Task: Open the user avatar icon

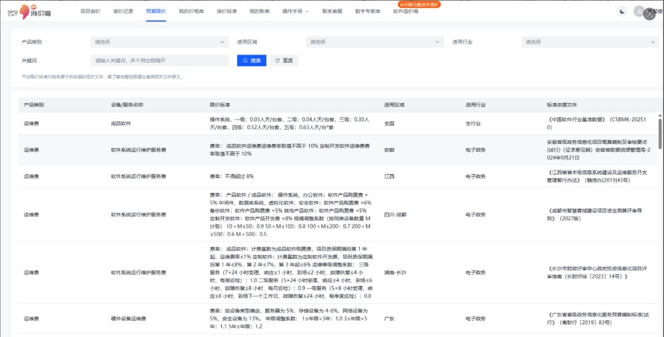Action: click(639, 12)
